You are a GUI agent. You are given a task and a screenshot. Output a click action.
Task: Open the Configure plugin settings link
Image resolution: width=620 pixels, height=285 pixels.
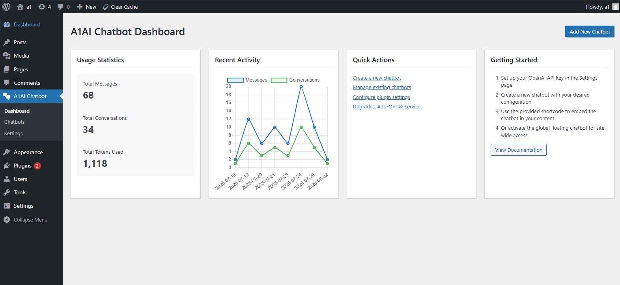click(x=381, y=97)
